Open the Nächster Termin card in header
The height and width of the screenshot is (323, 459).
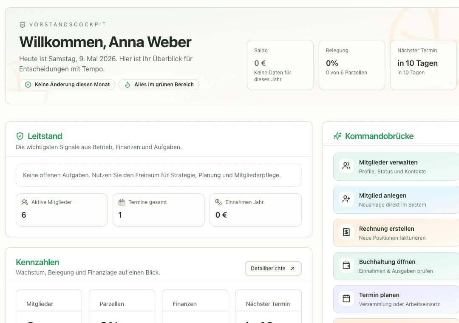pos(423,65)
